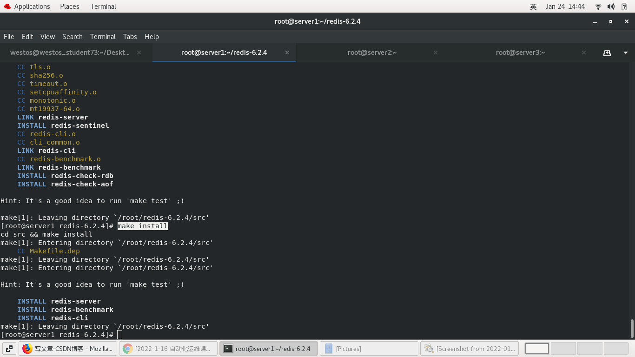Click the 'CC mt19937-64.o' output line

coord(48,109)
